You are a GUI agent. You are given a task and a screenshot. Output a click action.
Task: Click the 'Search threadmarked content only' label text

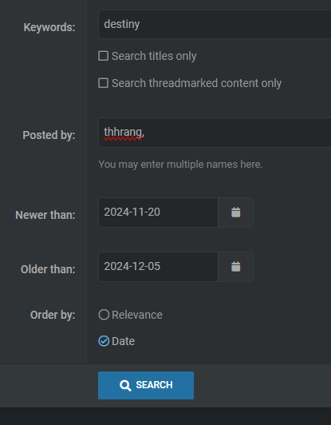(x=196, y=83)
